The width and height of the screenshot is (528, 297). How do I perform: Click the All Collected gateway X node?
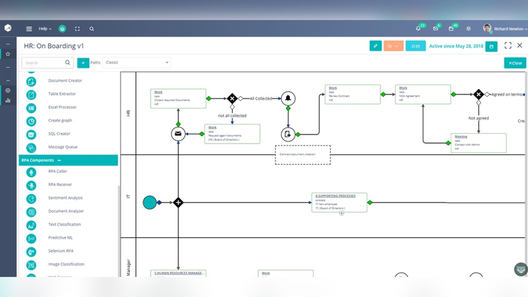tap(232, 99)
